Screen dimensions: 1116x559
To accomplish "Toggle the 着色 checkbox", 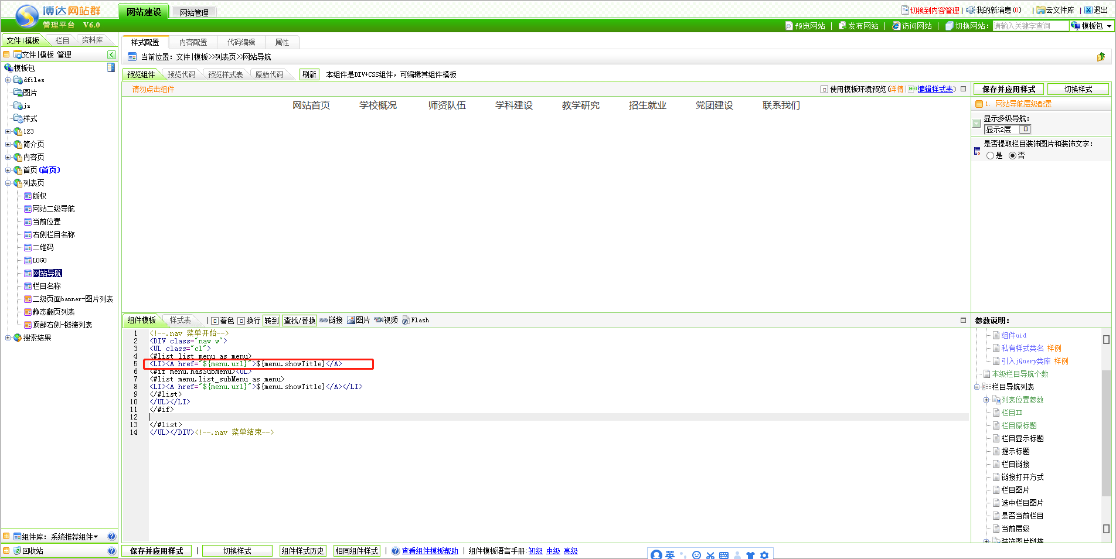I will click(x=215, y=321).
